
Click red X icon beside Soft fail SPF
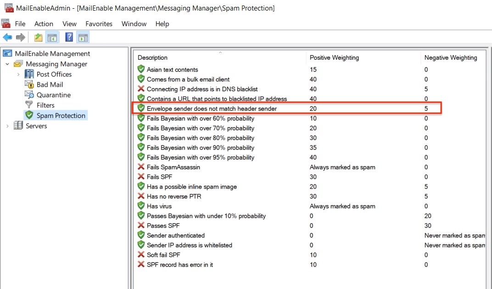[x=141, y=255]
